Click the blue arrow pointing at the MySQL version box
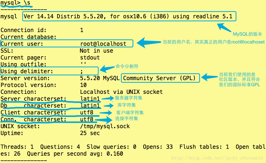Screen dimensions: 266x163 (x=224, y=28)
